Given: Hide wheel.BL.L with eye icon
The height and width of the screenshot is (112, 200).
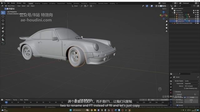Looking at the screenshot, I should coord(196,17).
